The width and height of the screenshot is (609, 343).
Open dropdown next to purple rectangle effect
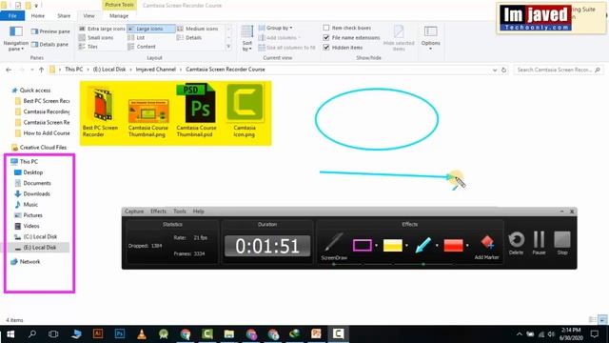pos(377,246)
